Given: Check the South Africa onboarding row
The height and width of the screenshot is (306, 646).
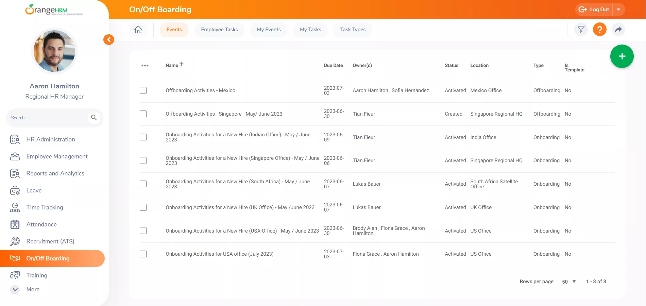Looking at the screenshot, I should [x=143, y=184].
